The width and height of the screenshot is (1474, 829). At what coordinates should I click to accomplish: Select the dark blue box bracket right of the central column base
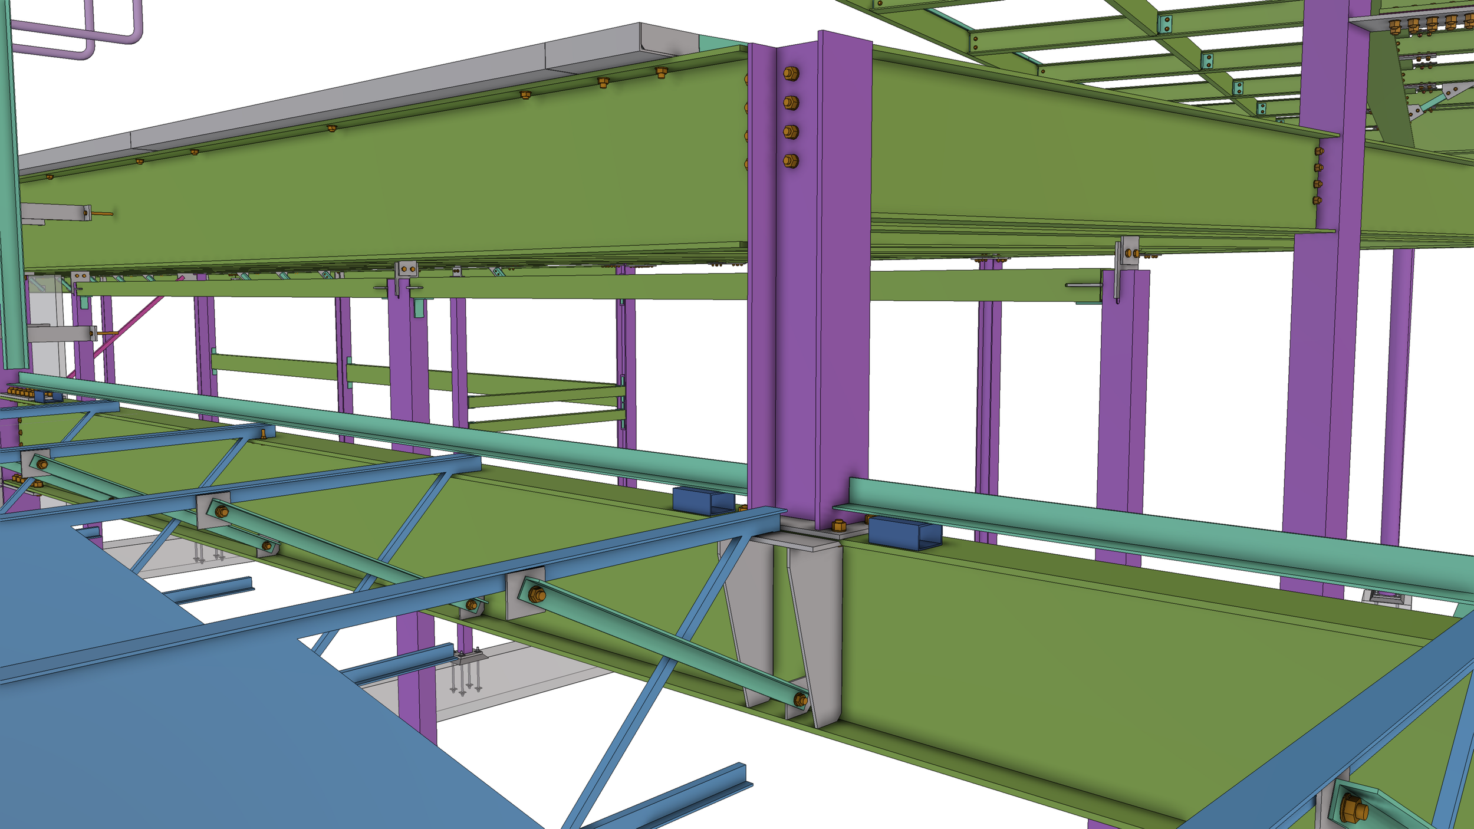tap(904, 532)
